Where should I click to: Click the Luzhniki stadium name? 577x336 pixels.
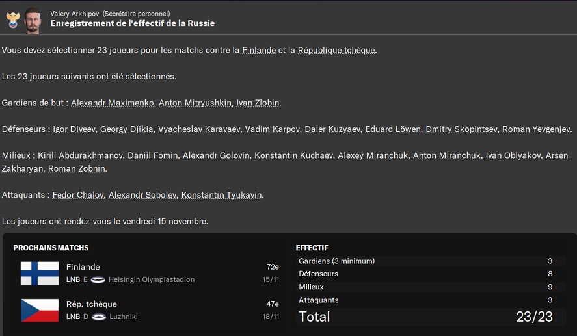123,317
